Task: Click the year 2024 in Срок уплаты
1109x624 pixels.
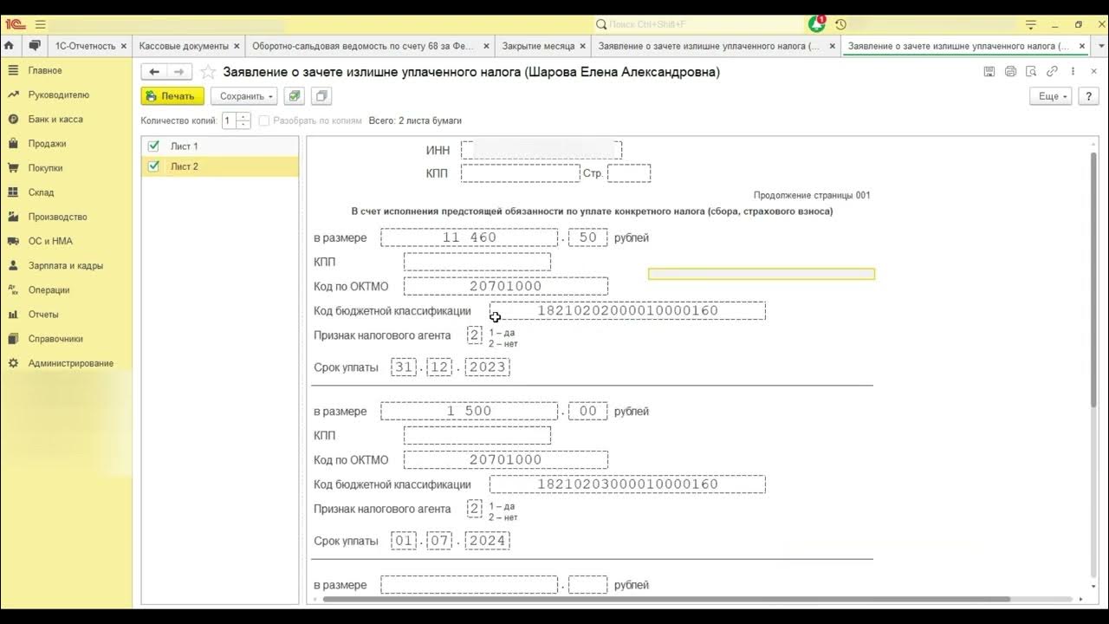Action: 488,541
